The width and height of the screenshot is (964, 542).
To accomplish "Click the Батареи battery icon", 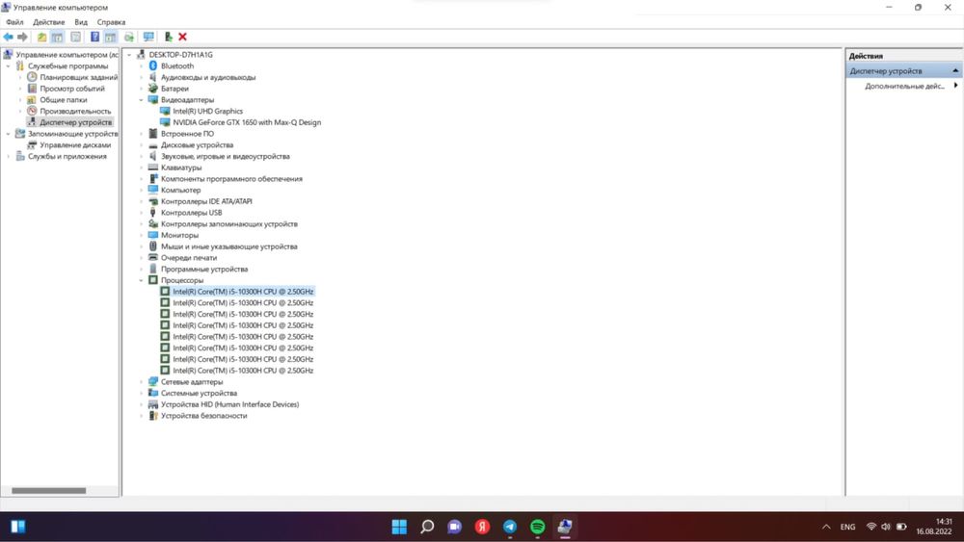I will pos(153,89).
